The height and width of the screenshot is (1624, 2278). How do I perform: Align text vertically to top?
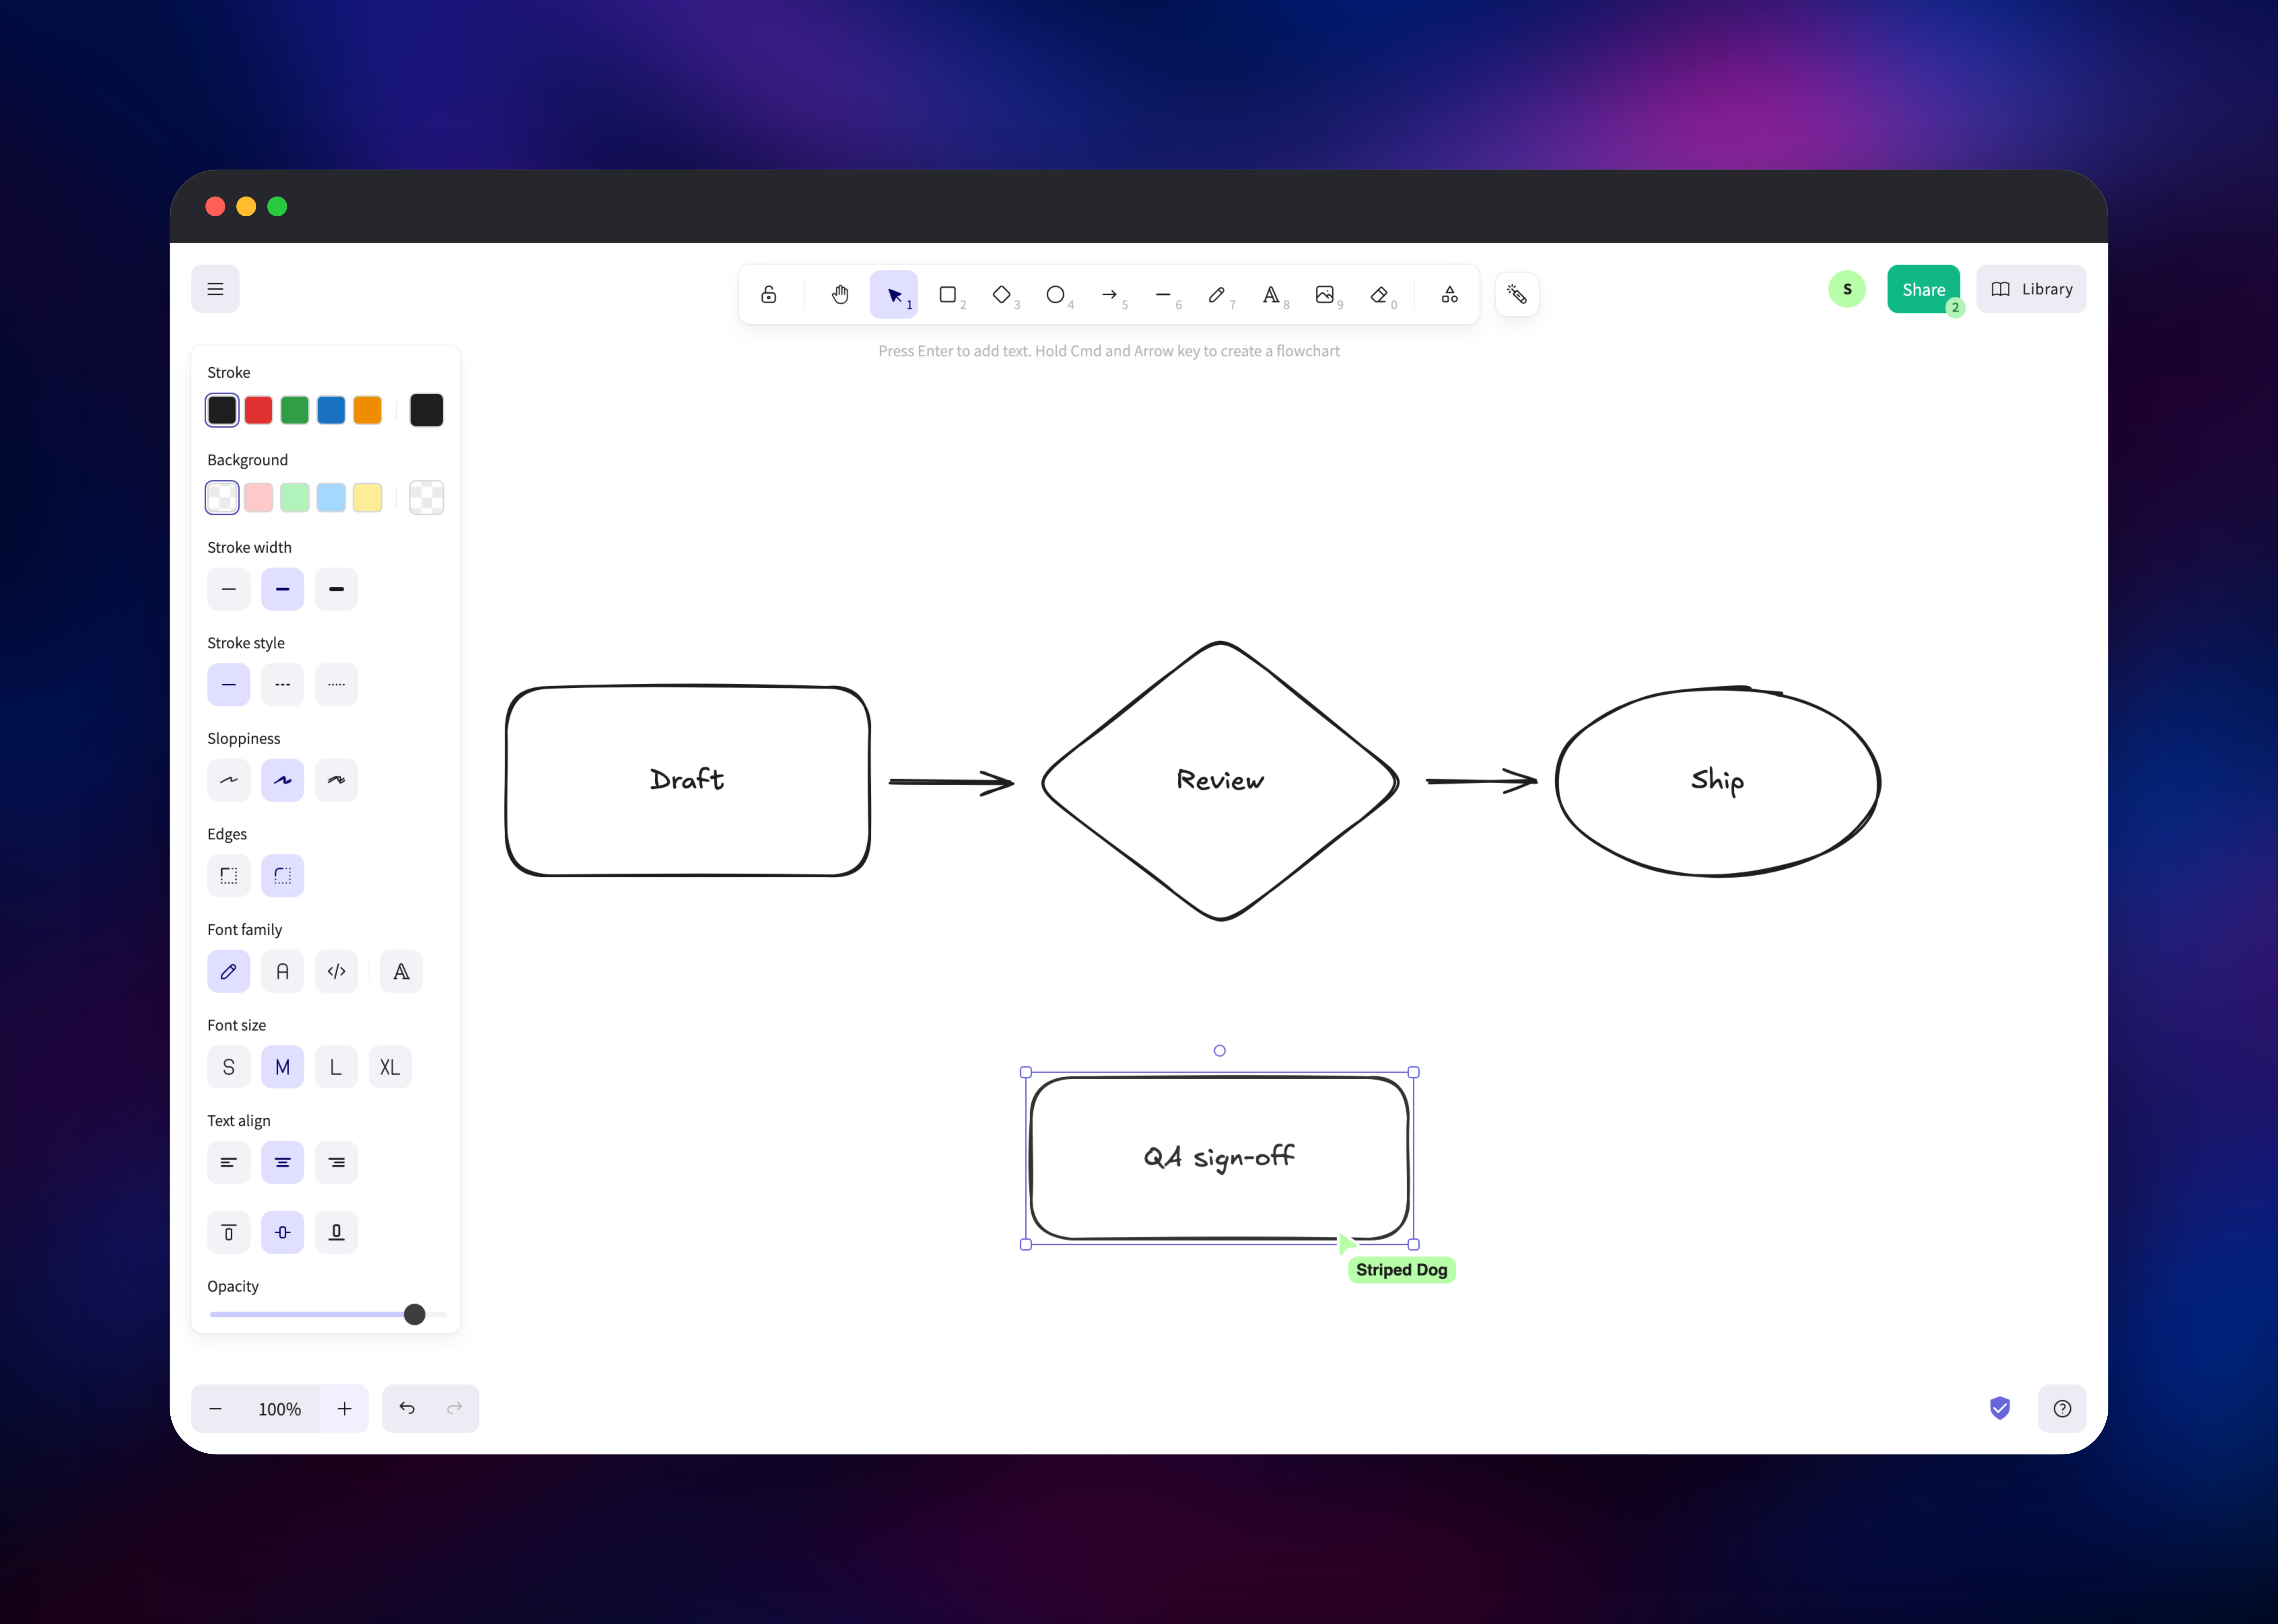229,1232
